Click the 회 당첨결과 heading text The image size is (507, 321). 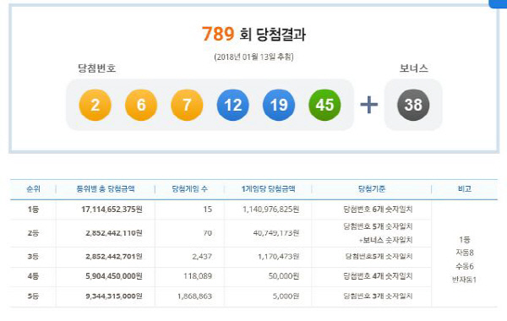pos(273,35)
